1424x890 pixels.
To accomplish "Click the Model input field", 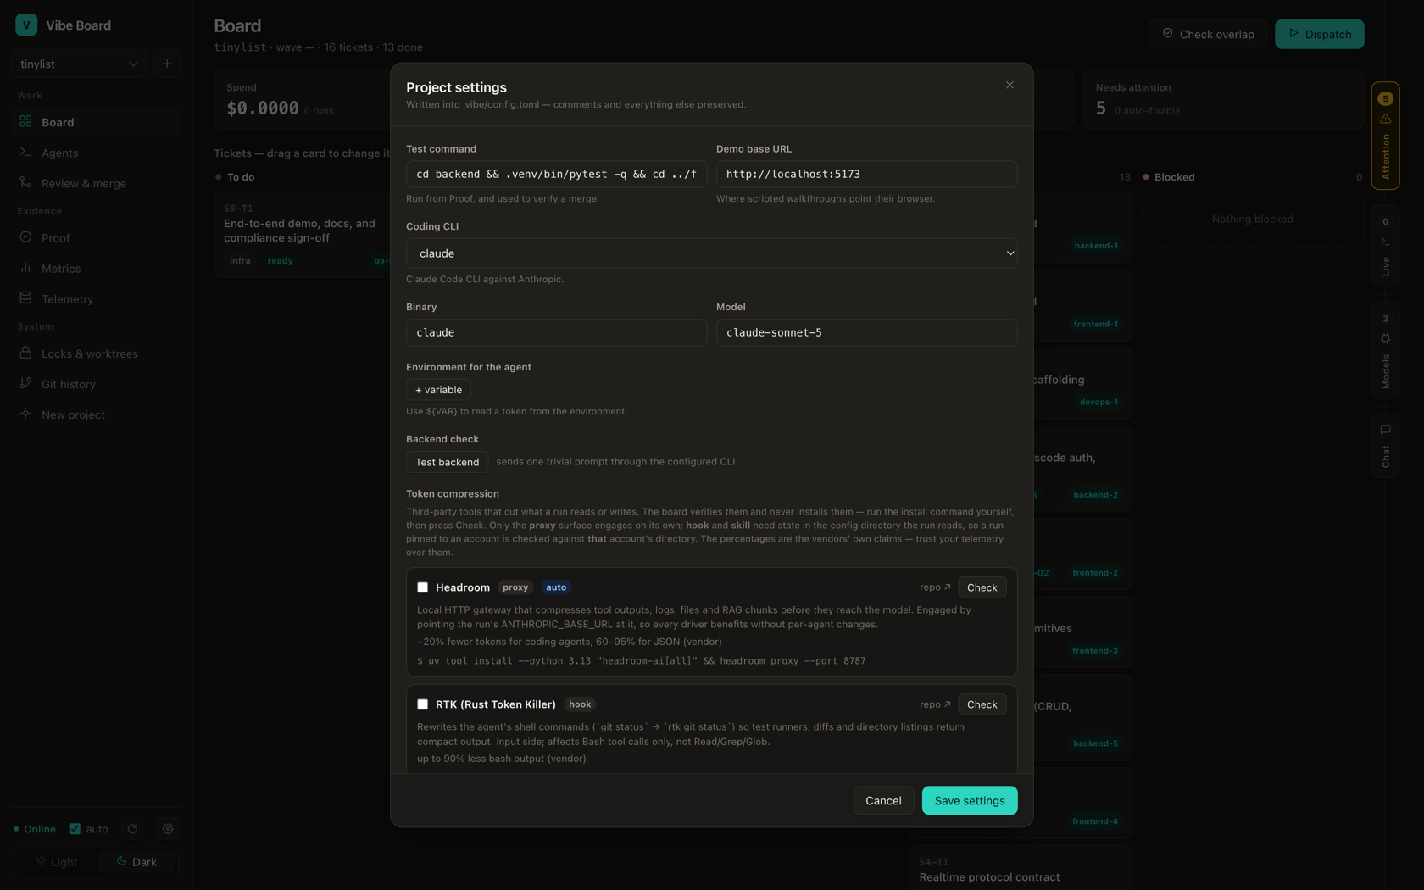I will (866, 332).
